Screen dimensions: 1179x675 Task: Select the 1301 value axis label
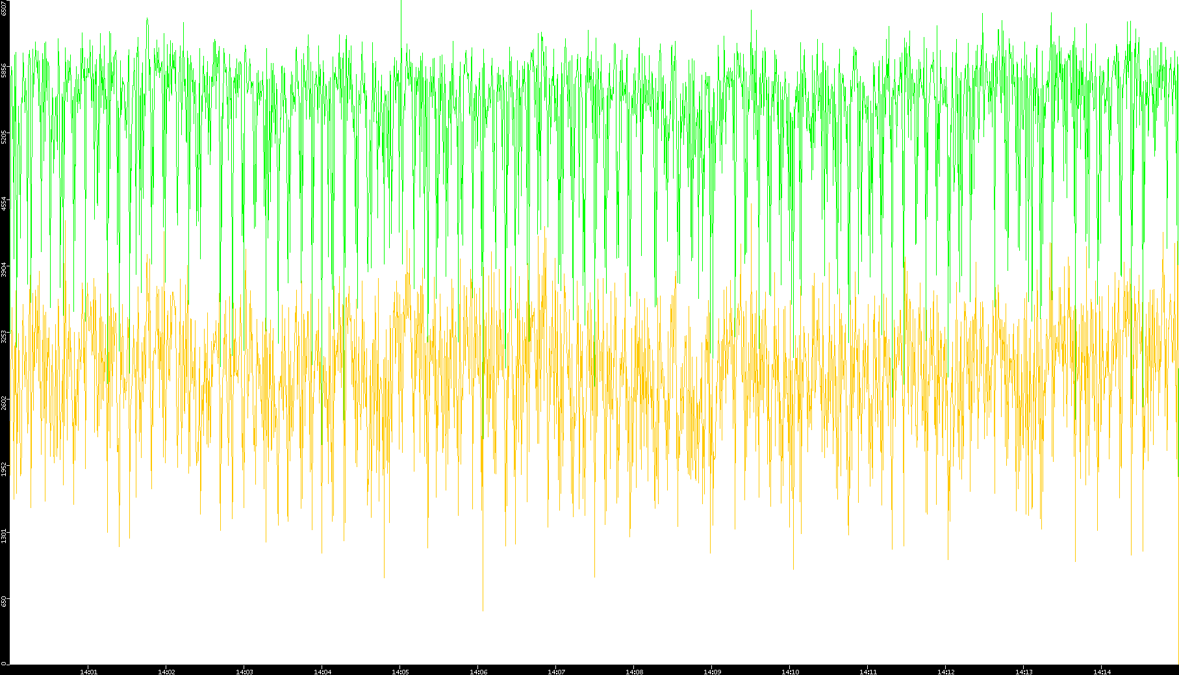click(4, 536)
